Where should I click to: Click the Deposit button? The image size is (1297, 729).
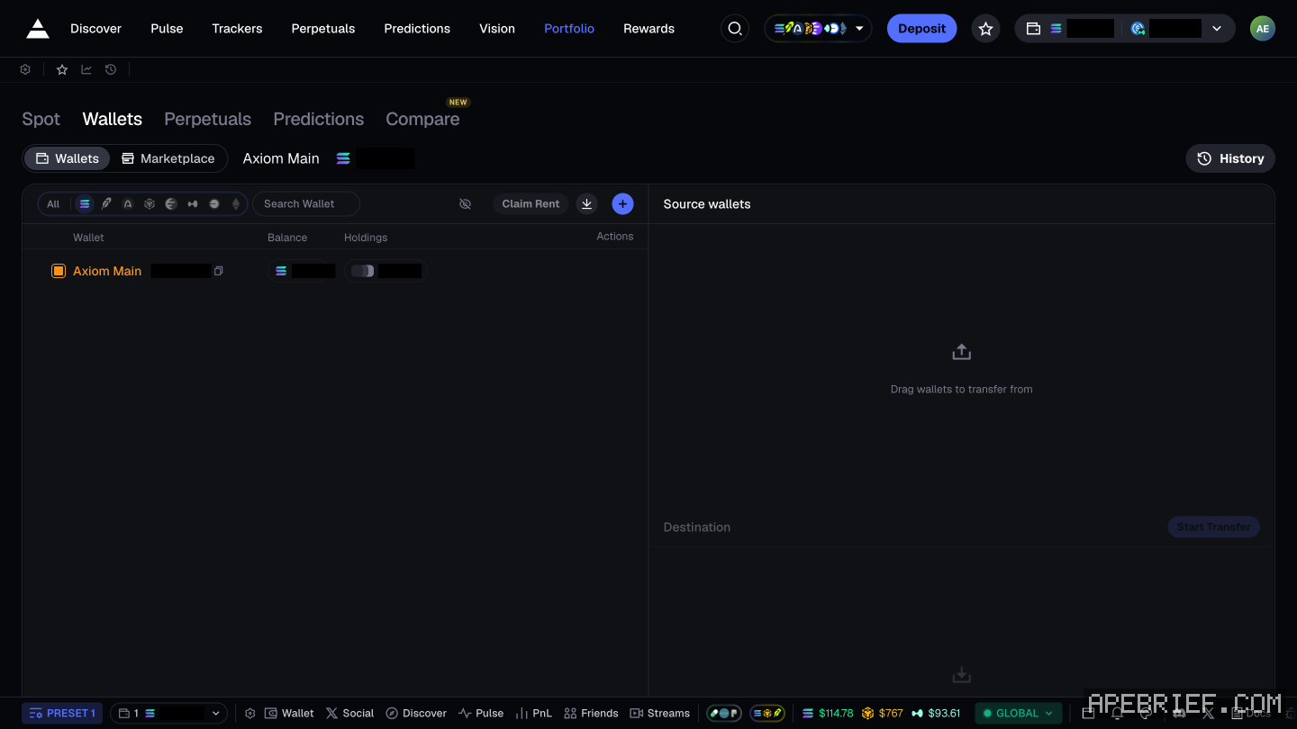click(921, 29)
